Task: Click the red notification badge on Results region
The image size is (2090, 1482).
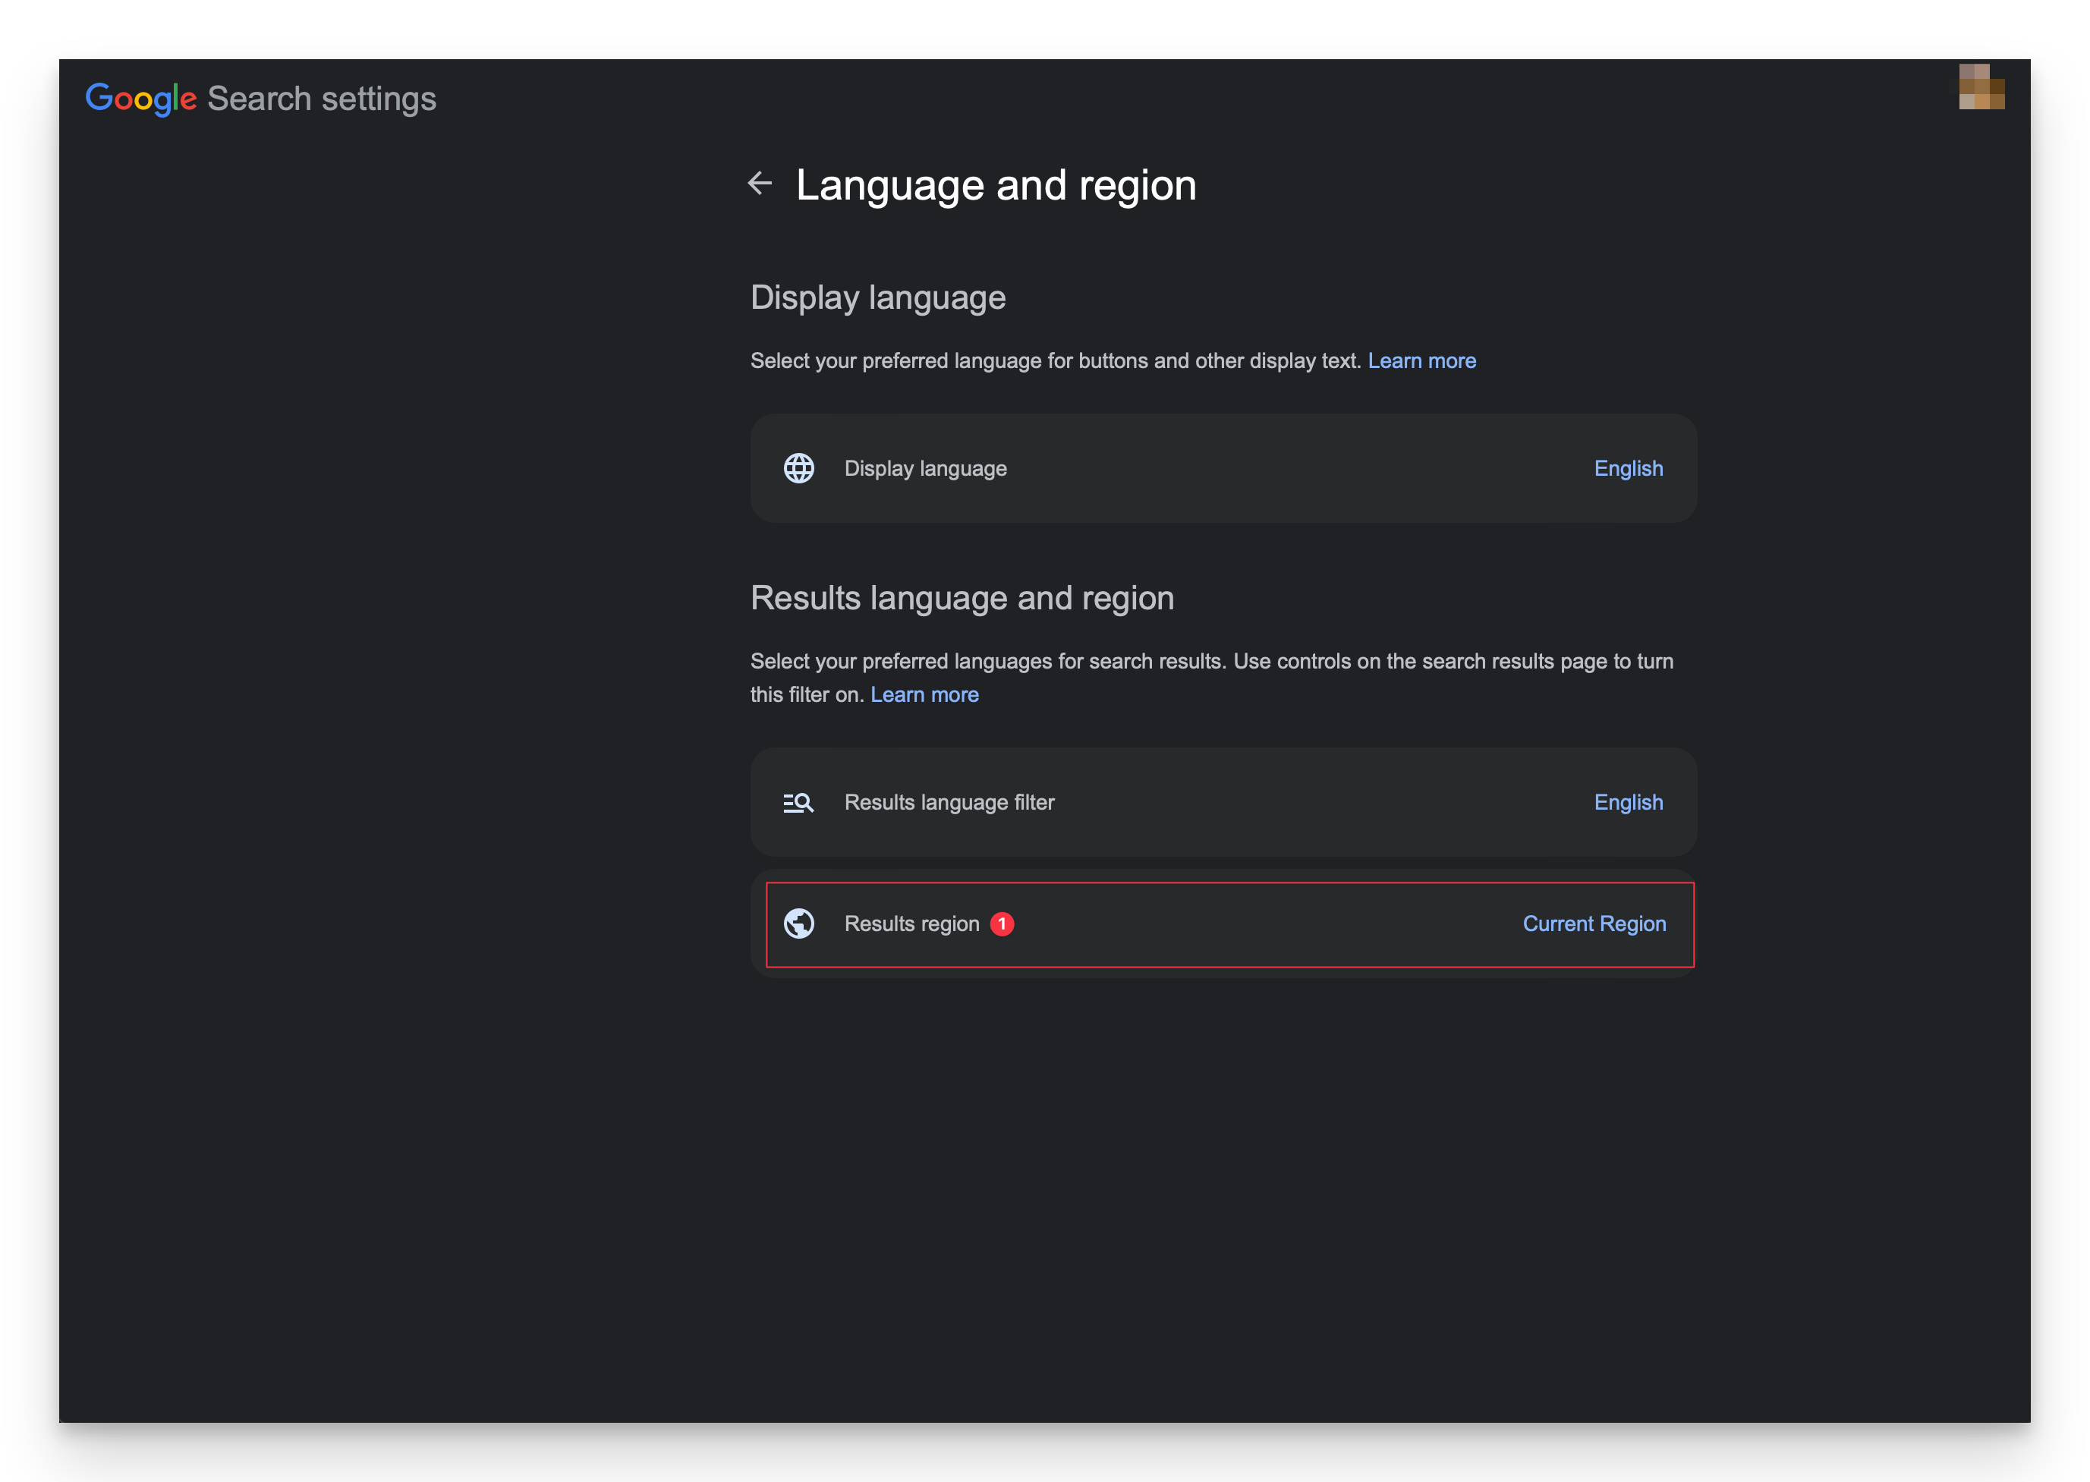Action: point(1002,923)
